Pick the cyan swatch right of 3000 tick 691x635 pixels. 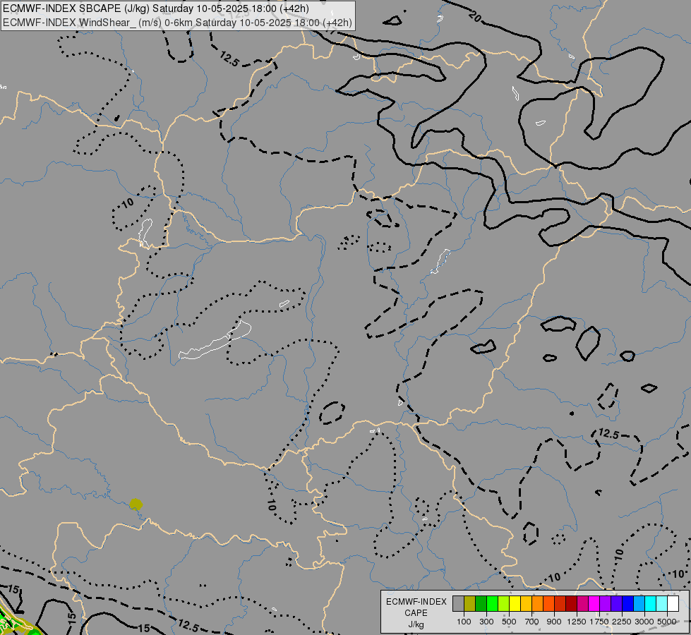(651, 604)
